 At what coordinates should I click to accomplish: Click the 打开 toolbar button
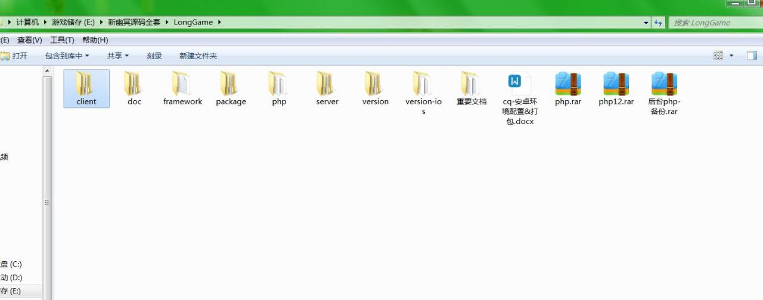pyautogui.click(x=14, y=55)
